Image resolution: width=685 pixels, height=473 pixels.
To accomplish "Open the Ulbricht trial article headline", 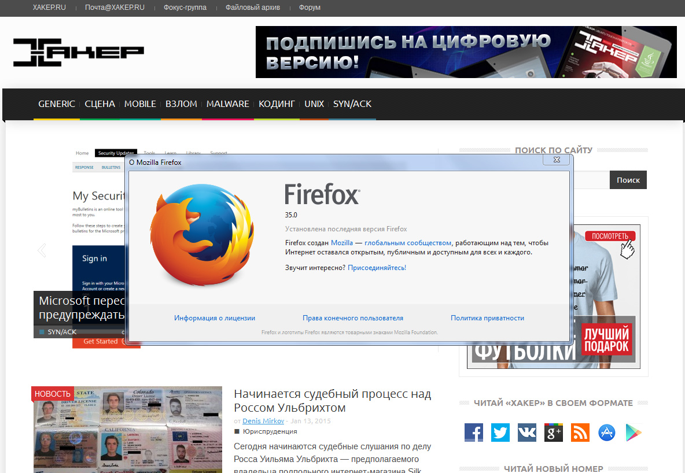I will (333, 401).
